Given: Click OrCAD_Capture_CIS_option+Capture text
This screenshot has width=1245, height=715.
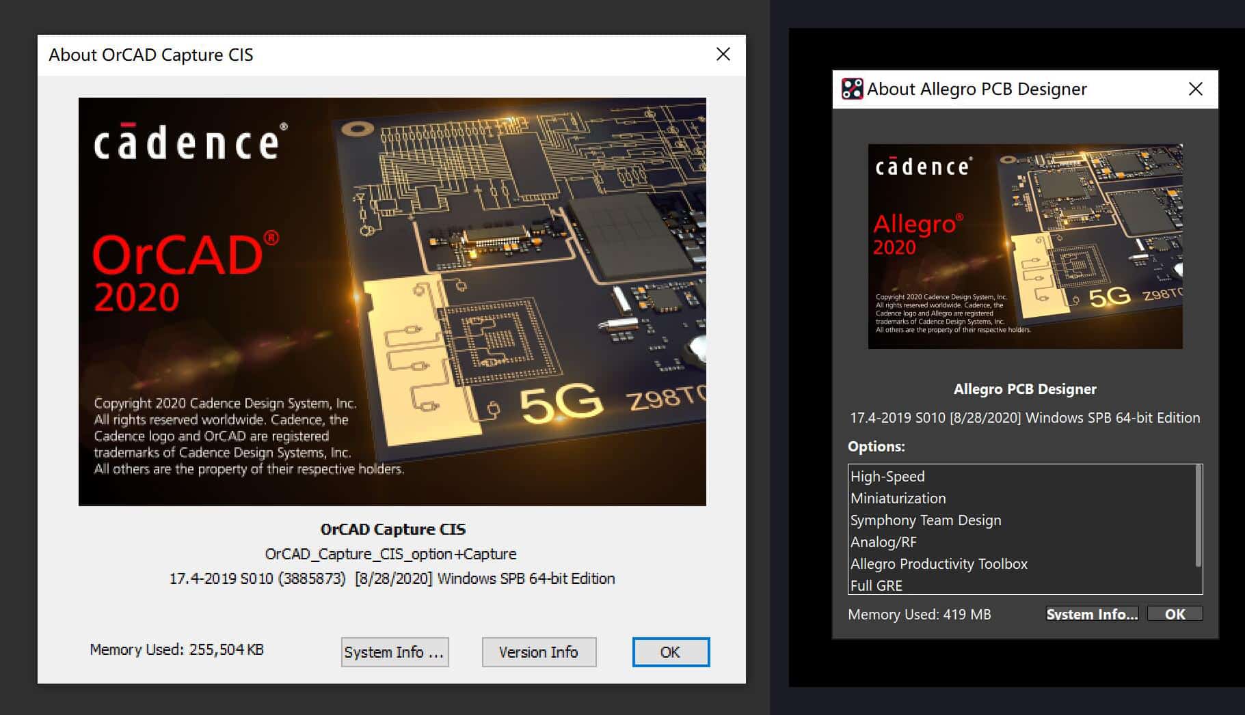Looking at the screenshot, I should [391, 554].
